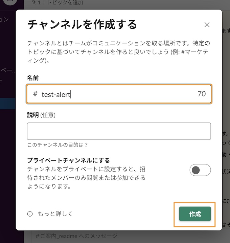The height and width of the screenshot is (243, 230).
Task: Click the remaining character counter 70
Action: coord(202,94)
